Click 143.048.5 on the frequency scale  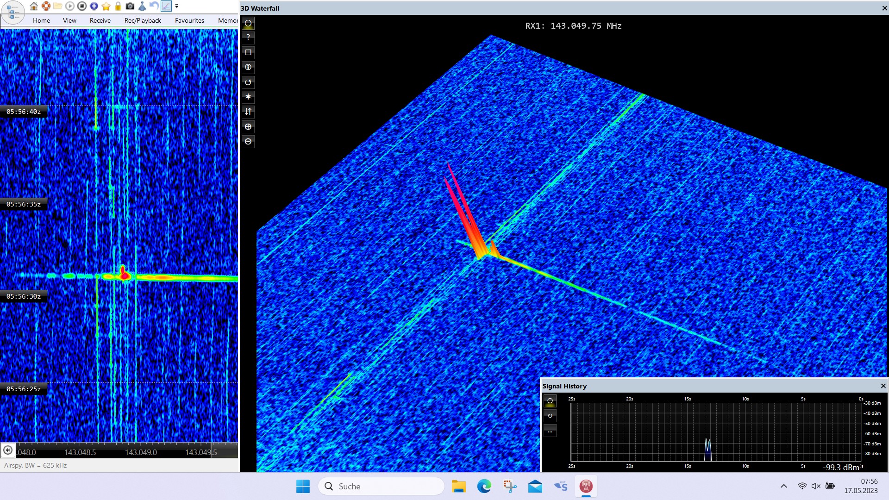(x=80, y=452)
